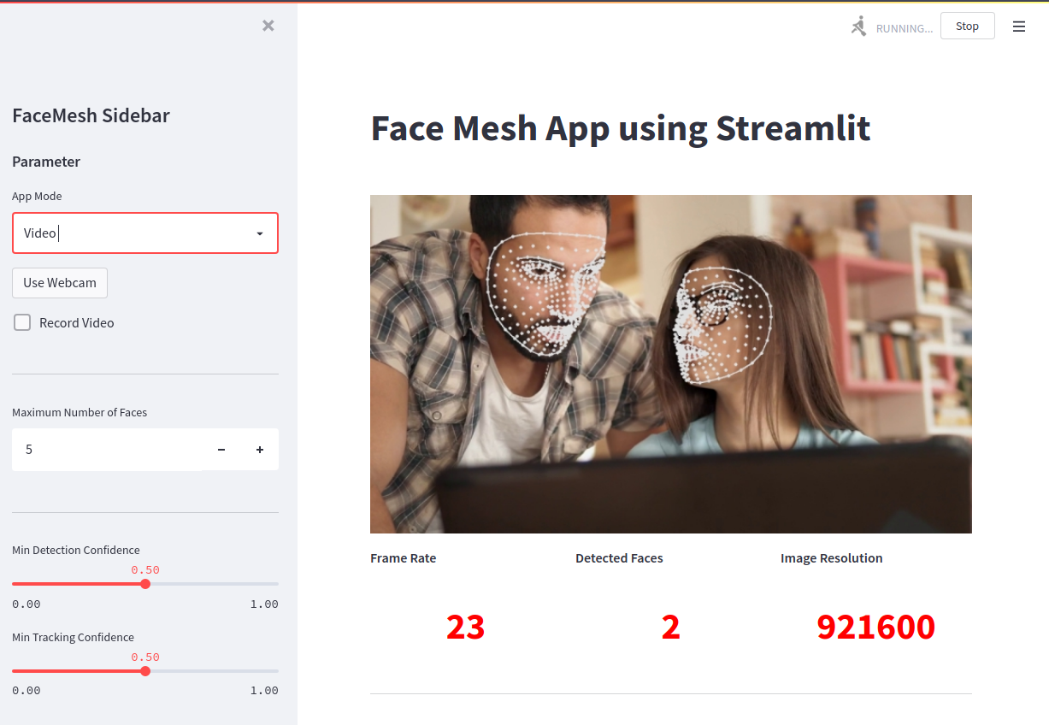Click the running man status icon

(859, 27)
